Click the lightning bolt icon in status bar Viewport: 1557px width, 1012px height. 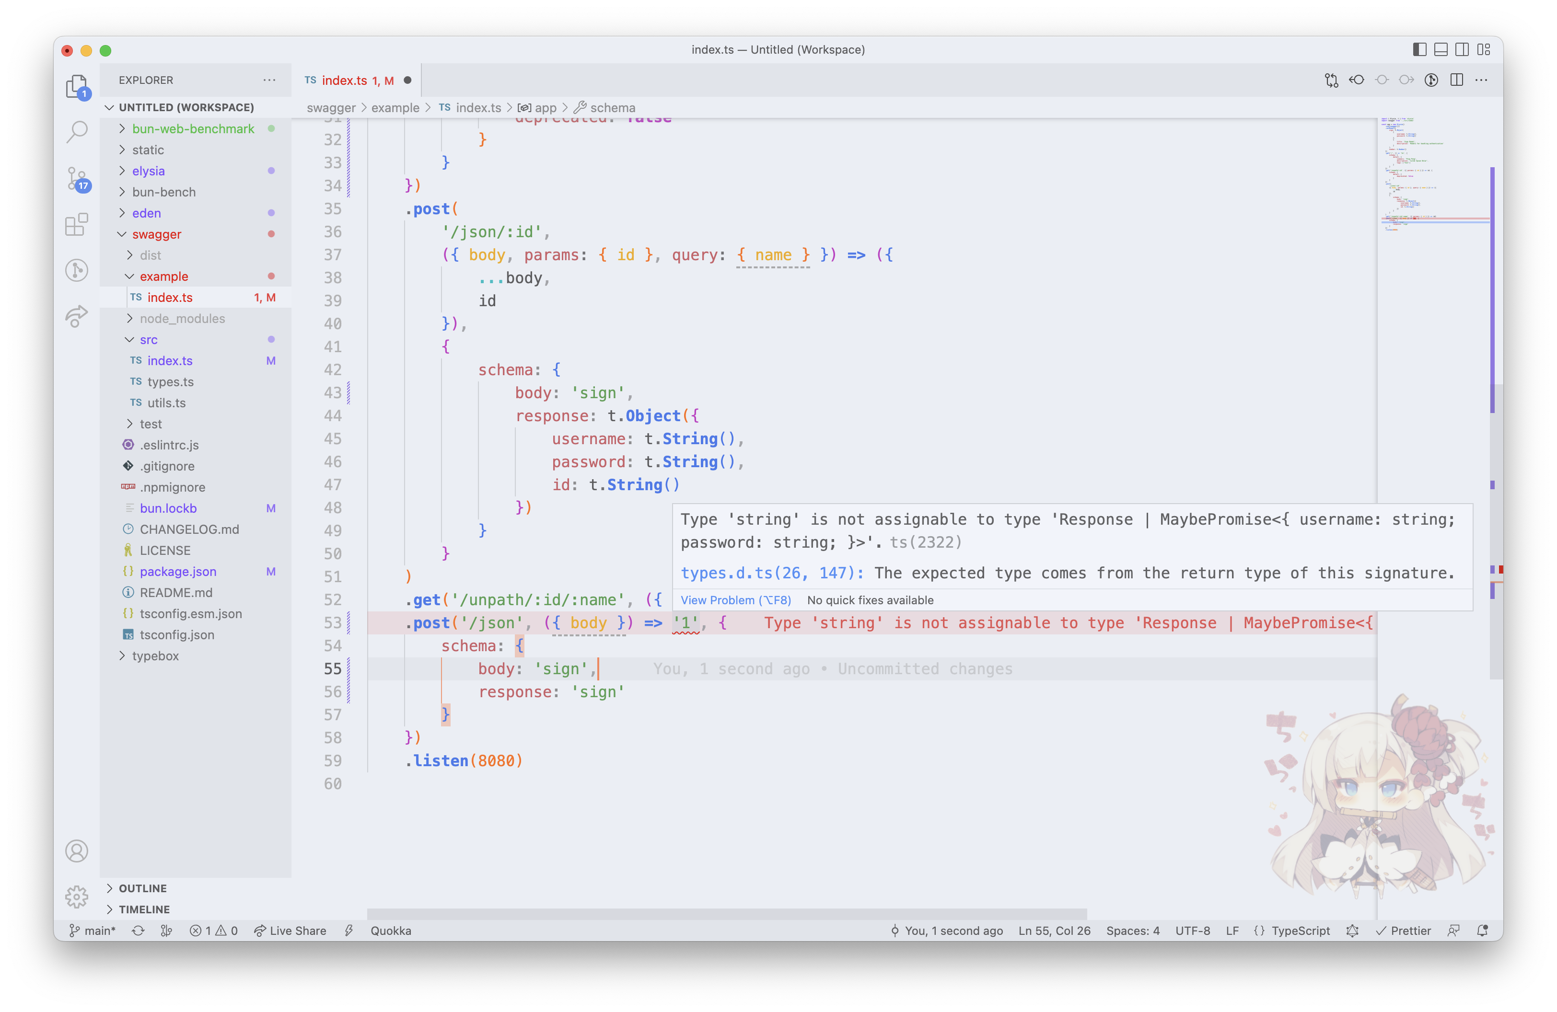click(x=349, y=930)
